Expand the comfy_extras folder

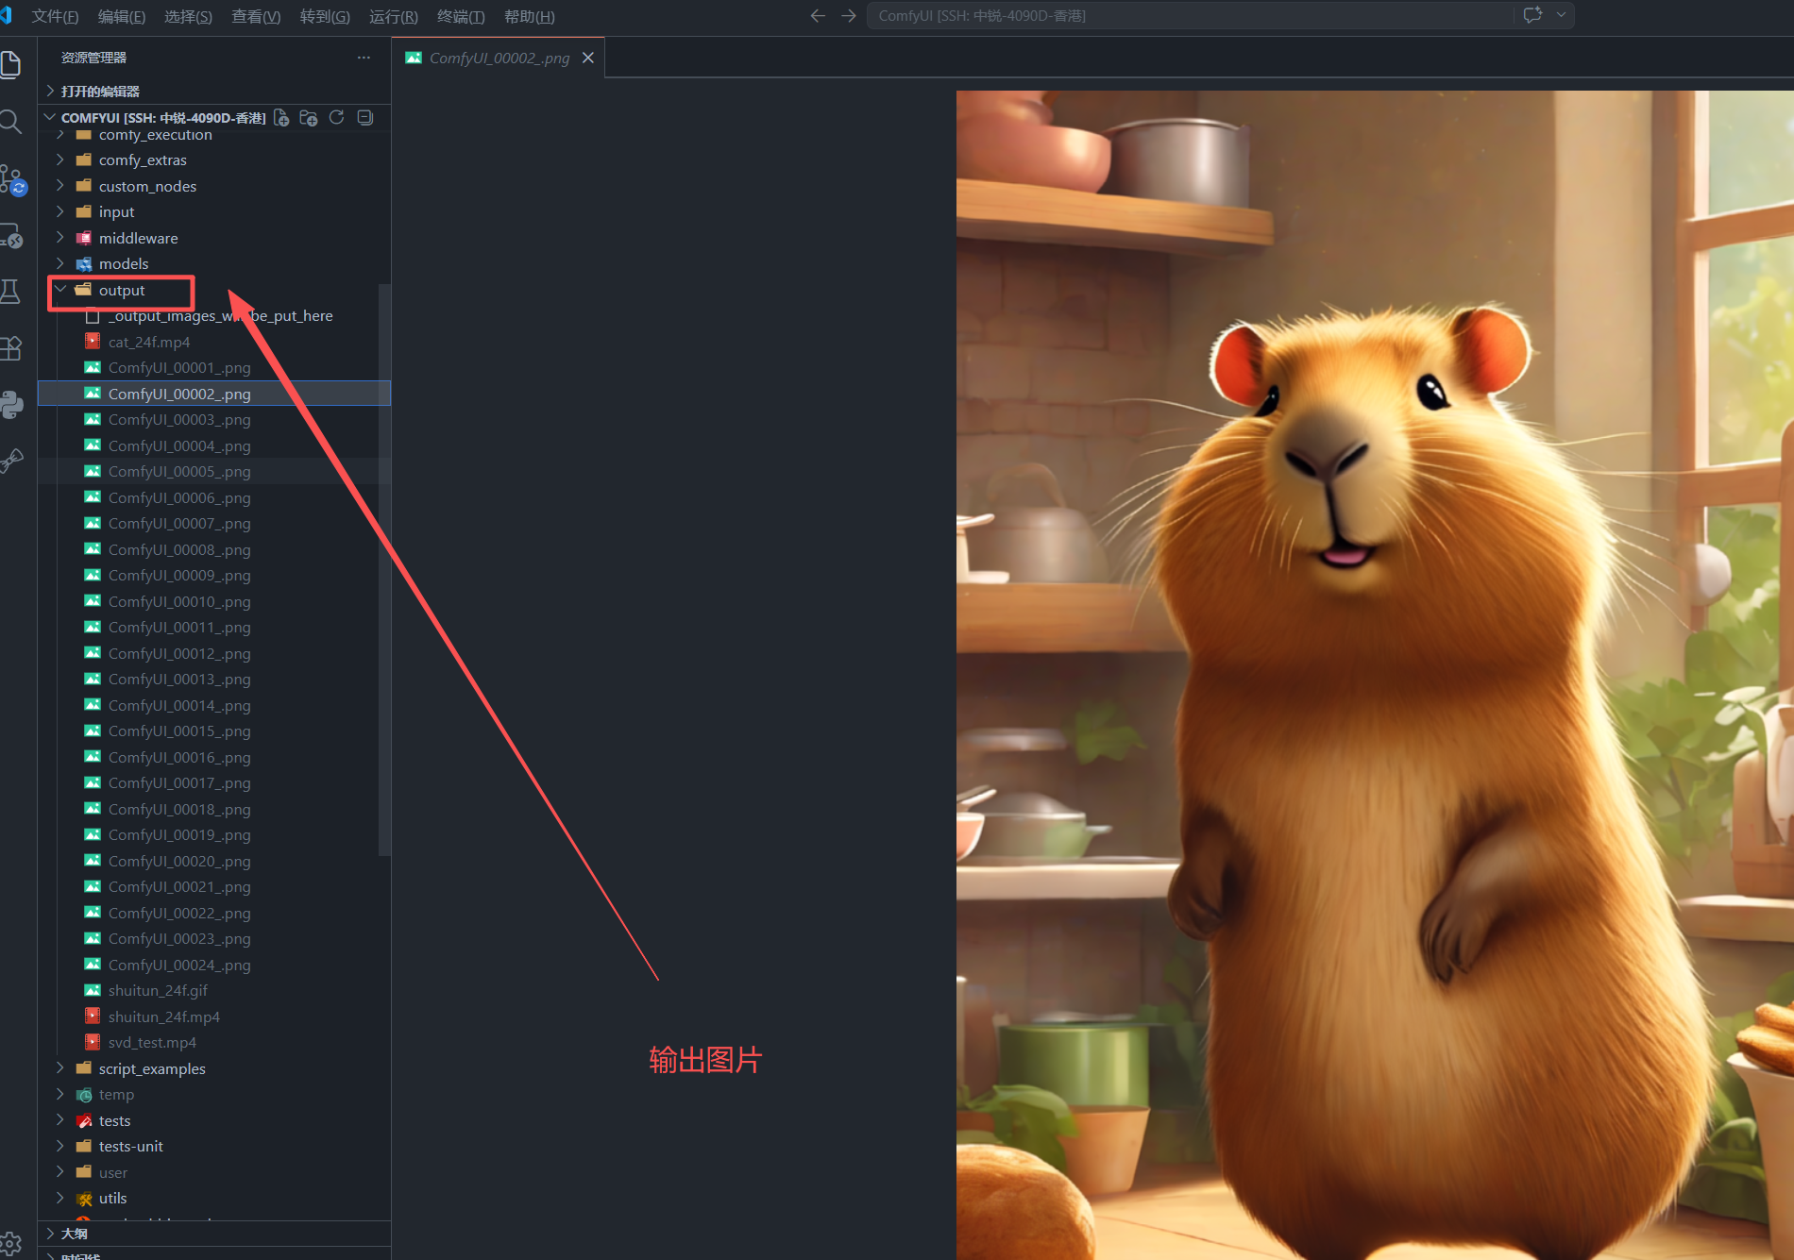pyautogui.click(x=214, y=160)
